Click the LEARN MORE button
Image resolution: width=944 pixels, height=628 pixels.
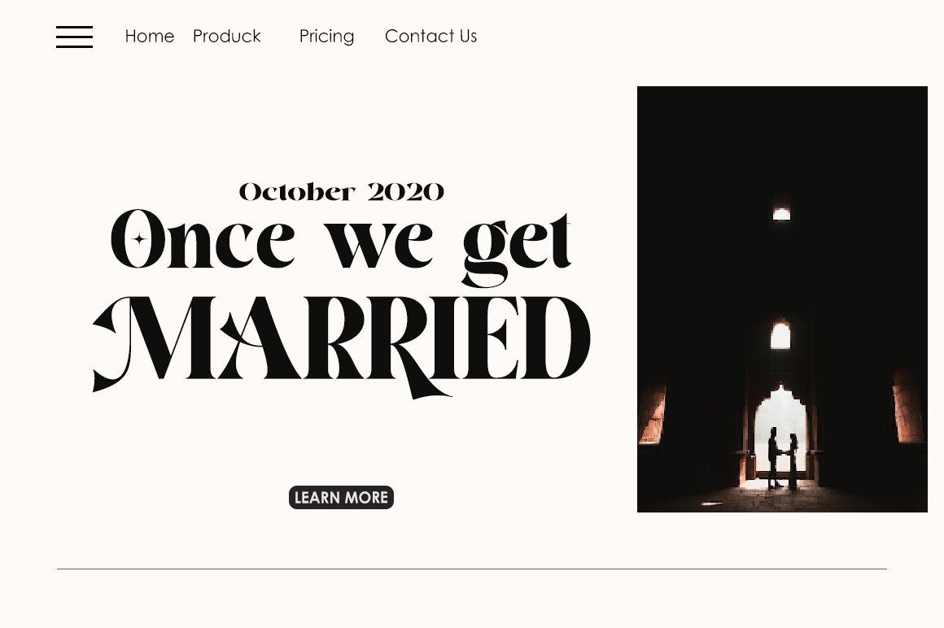341,497
